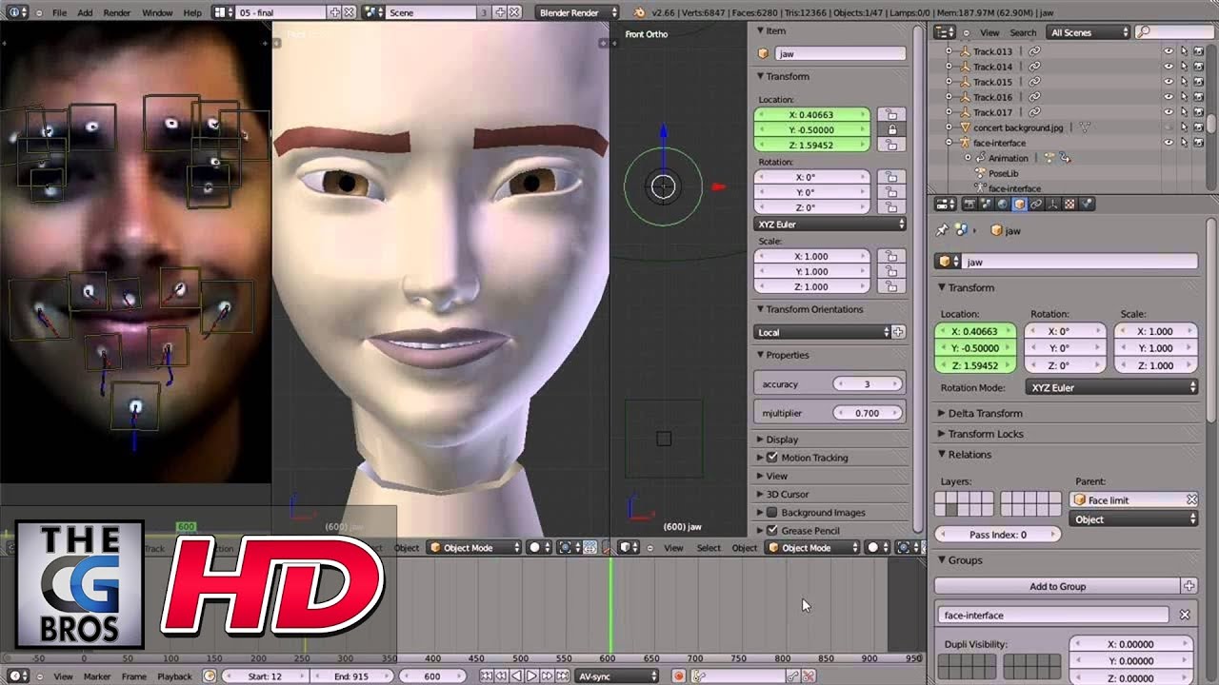Open the Render properties tab
Screen dimensions: 1219x685
pos(969,204)
